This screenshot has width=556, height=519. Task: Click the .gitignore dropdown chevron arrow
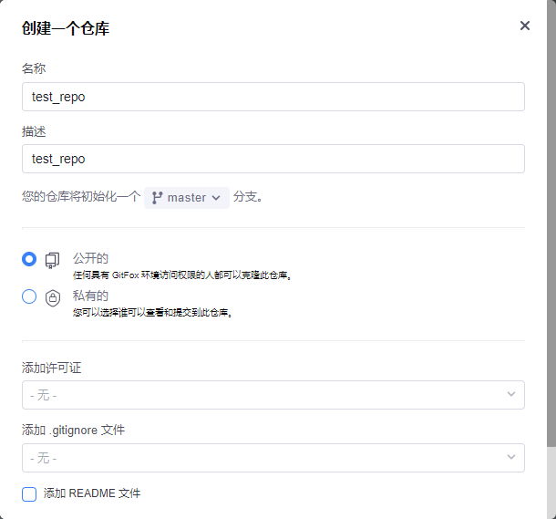(x=510, y=457)
